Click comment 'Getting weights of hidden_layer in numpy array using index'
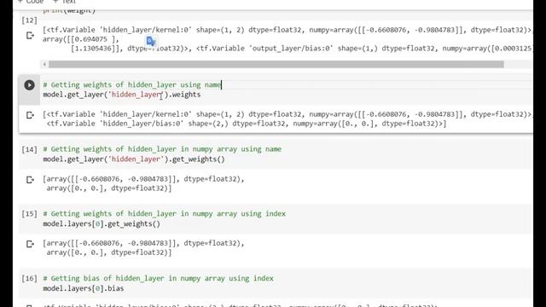546x307 pixels. (x=164, y=214)
